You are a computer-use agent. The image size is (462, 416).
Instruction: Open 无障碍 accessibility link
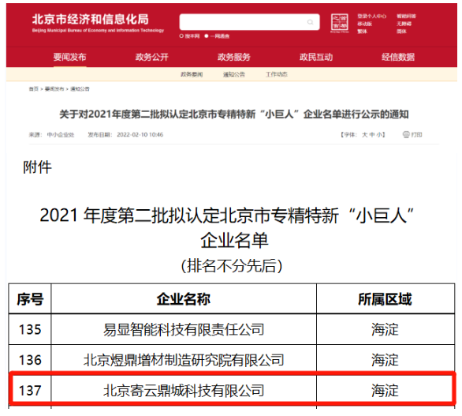[x=404, y=24]
